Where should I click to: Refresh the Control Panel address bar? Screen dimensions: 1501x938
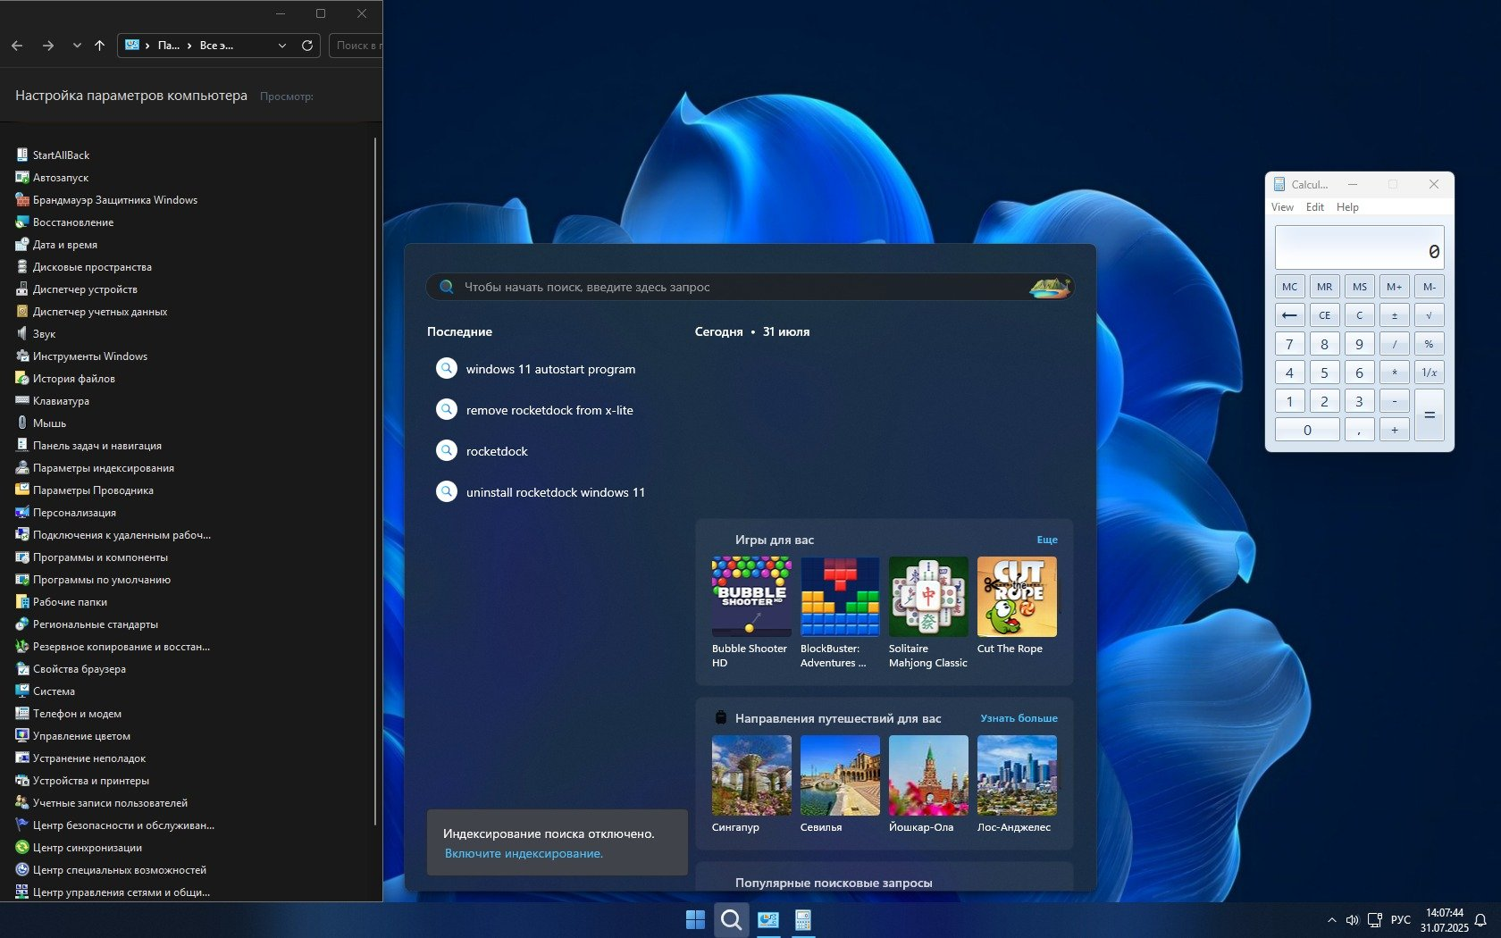tap(307, 46)
